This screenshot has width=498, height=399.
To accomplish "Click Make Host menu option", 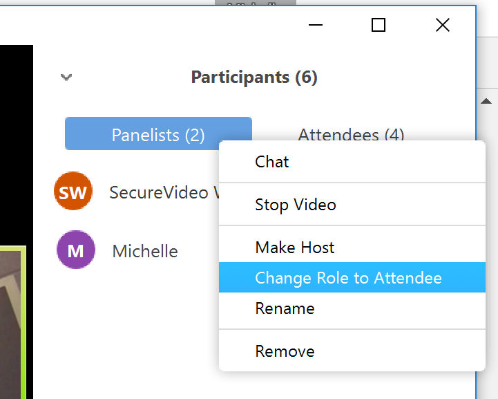I will pos(295,248).
